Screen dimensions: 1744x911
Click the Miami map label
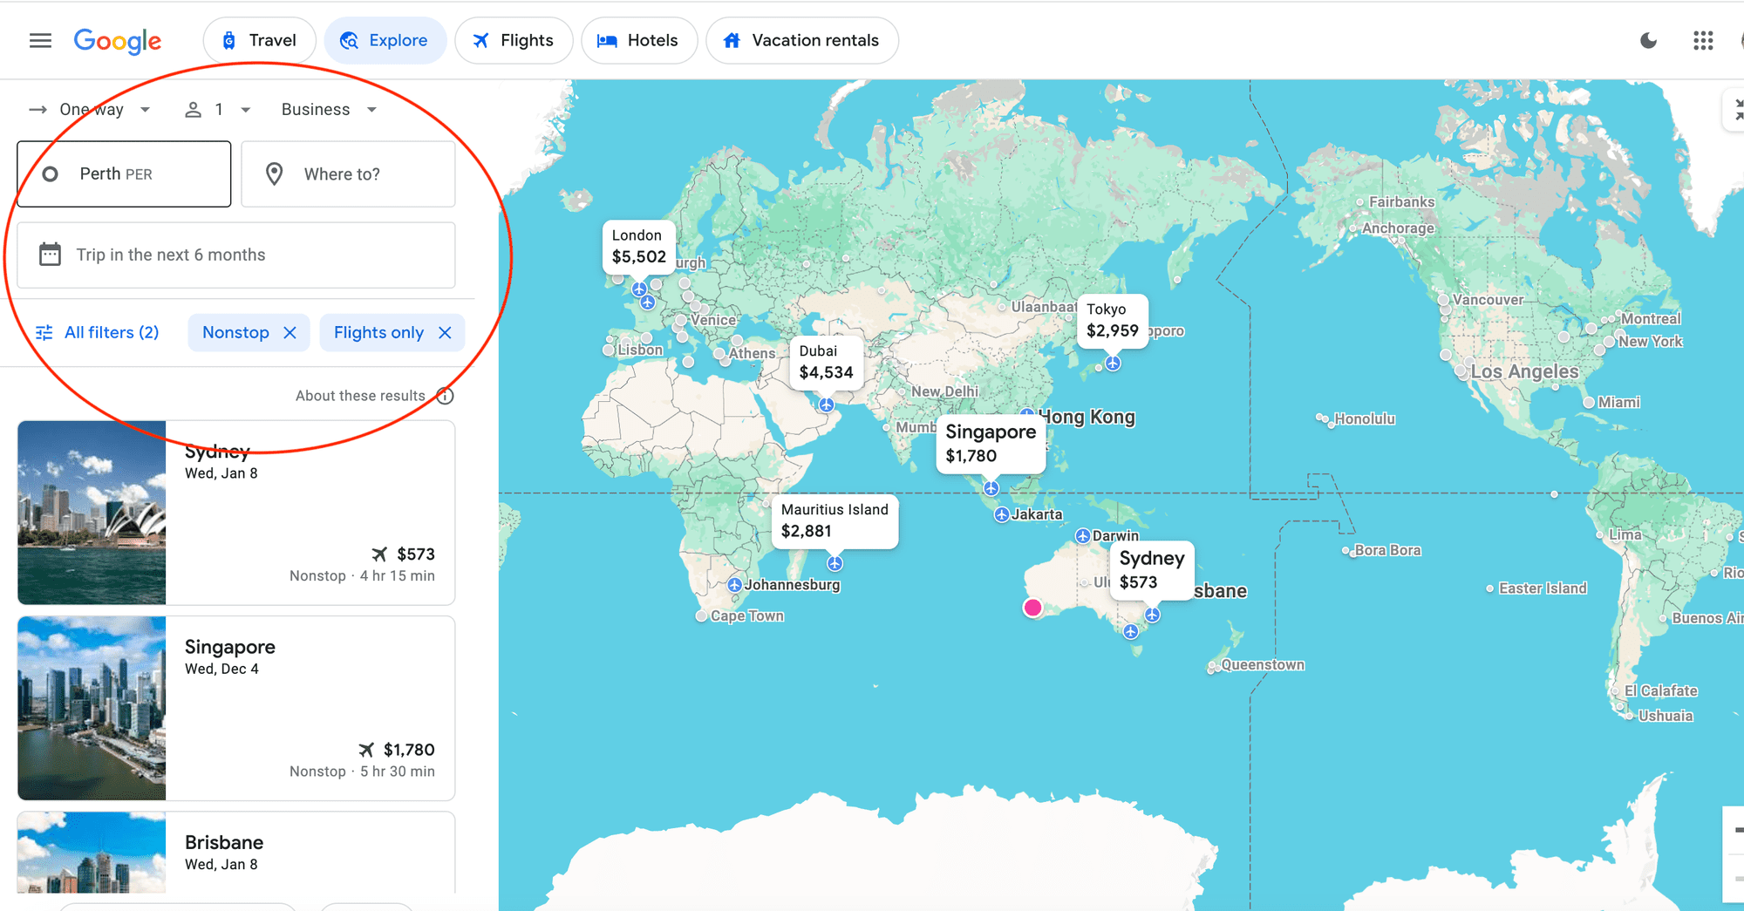click(x=1619, y=402)
